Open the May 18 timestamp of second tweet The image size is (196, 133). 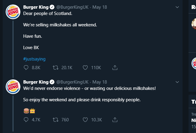(x=100, y=82)
